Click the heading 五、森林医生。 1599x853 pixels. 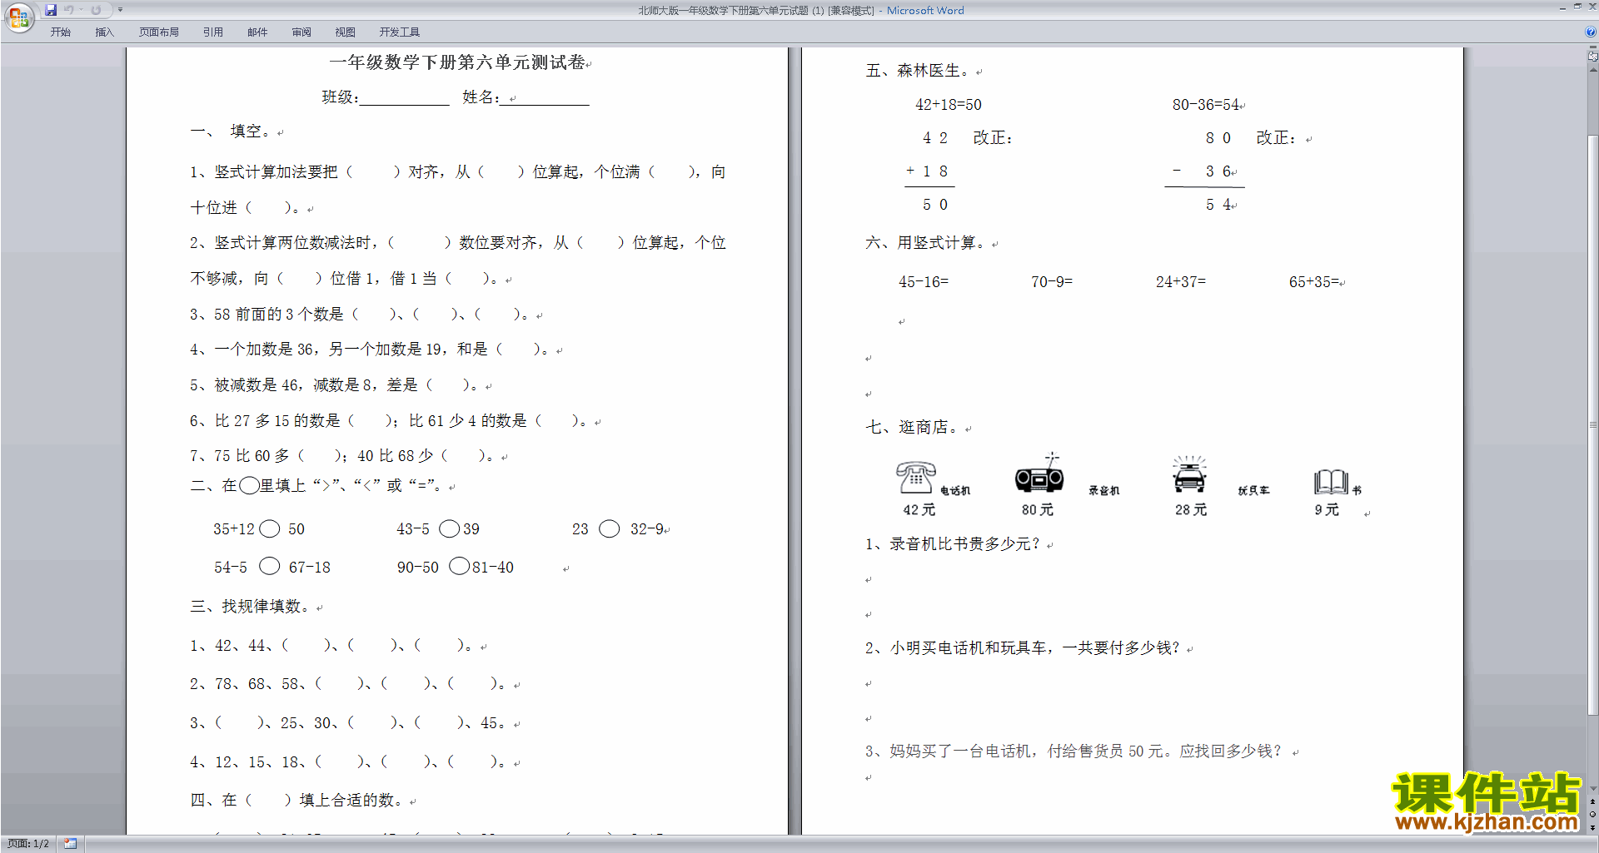[918, 71]
